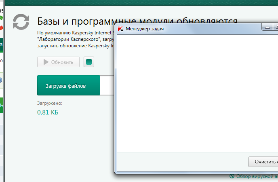Click the 0,81 КБ downloaded value
The height and width of the screenshot is (182, 278).
pos(48,112)
